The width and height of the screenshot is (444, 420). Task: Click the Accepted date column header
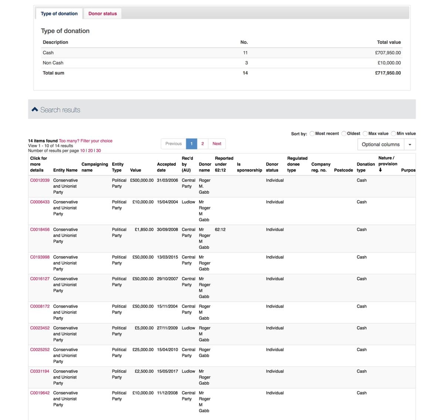[x=166, y=167]
